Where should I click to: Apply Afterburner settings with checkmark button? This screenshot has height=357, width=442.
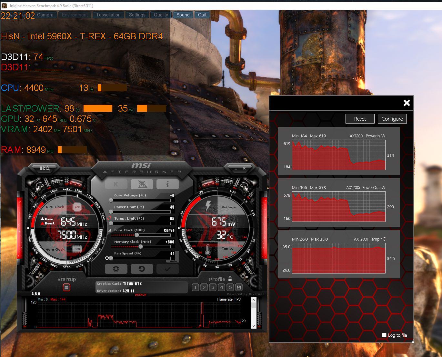(x=167, y=269)
